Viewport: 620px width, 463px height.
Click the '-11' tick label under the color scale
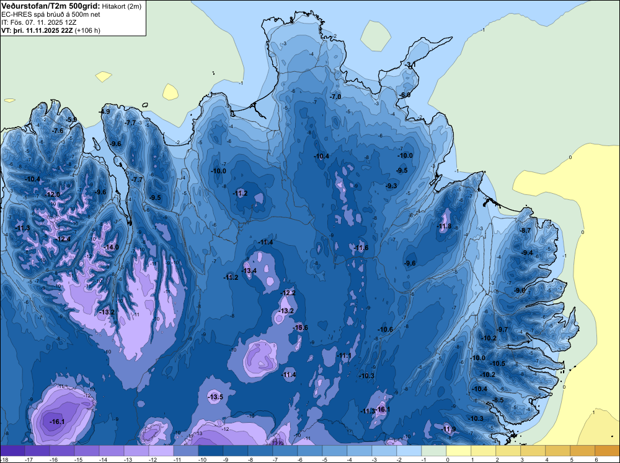(177, 459)
